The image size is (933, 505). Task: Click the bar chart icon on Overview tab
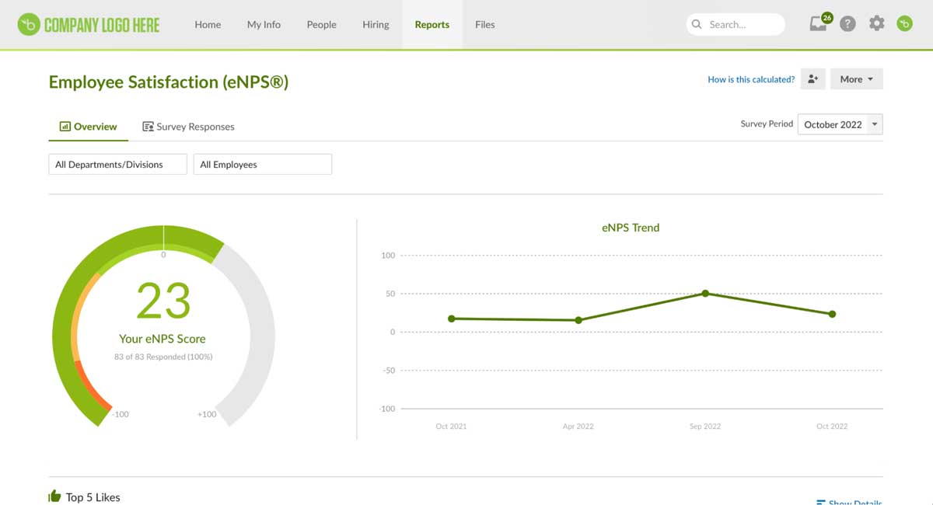point(64,126)
